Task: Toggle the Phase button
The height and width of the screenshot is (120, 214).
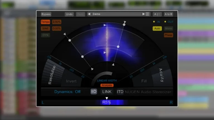Action: point(168,35)
